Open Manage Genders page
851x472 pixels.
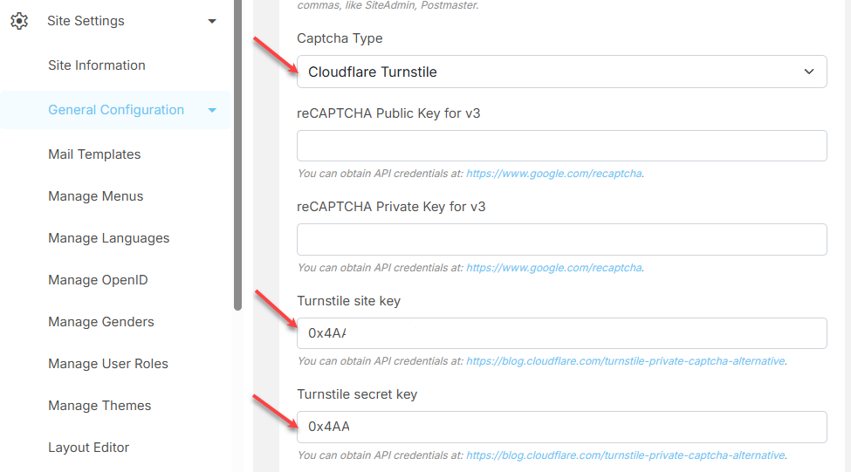point(101,322)
